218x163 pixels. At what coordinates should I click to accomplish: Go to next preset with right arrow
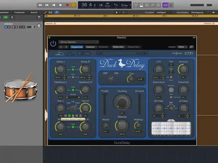coord(66,47)
